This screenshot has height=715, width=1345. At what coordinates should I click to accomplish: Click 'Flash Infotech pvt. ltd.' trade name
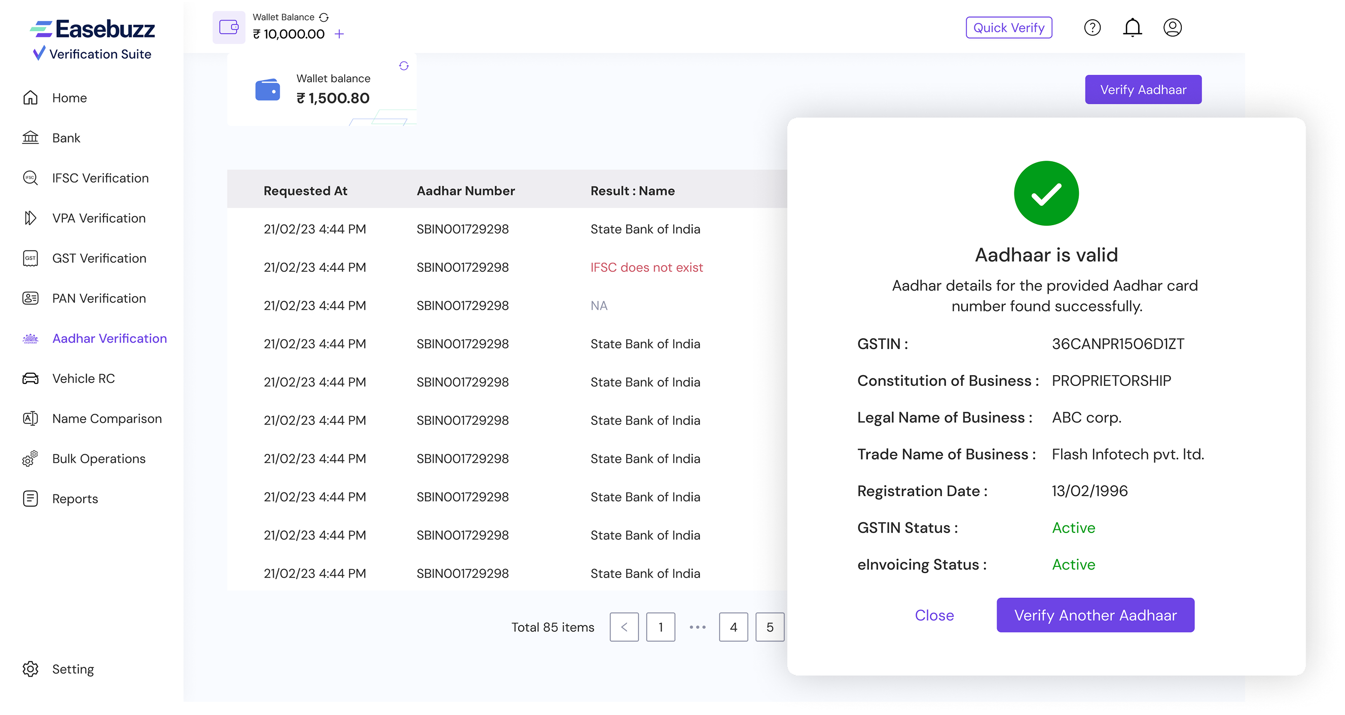[x=1128, y=454]
